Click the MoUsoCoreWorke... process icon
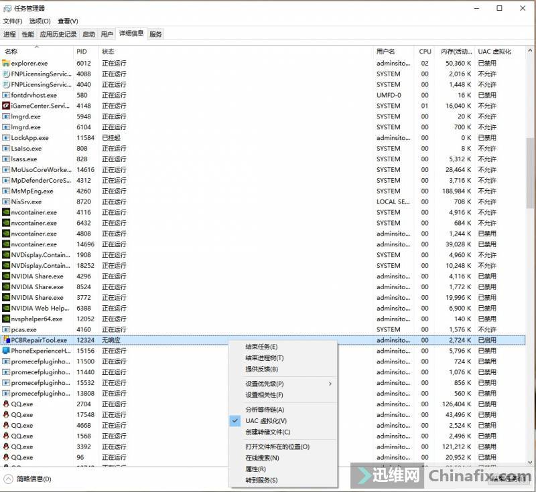The height and width of the screenshot is (492, 536). click(x=6, y=170)
